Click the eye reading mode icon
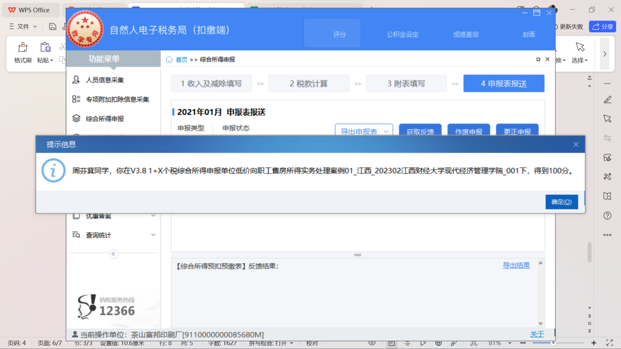 372,343
